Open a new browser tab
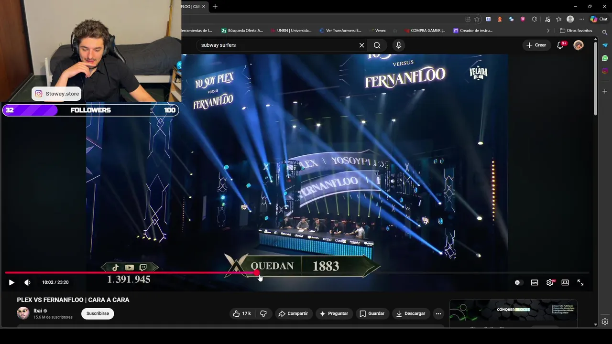This screenshot has height=344, width=612. (x=215, y=6)
